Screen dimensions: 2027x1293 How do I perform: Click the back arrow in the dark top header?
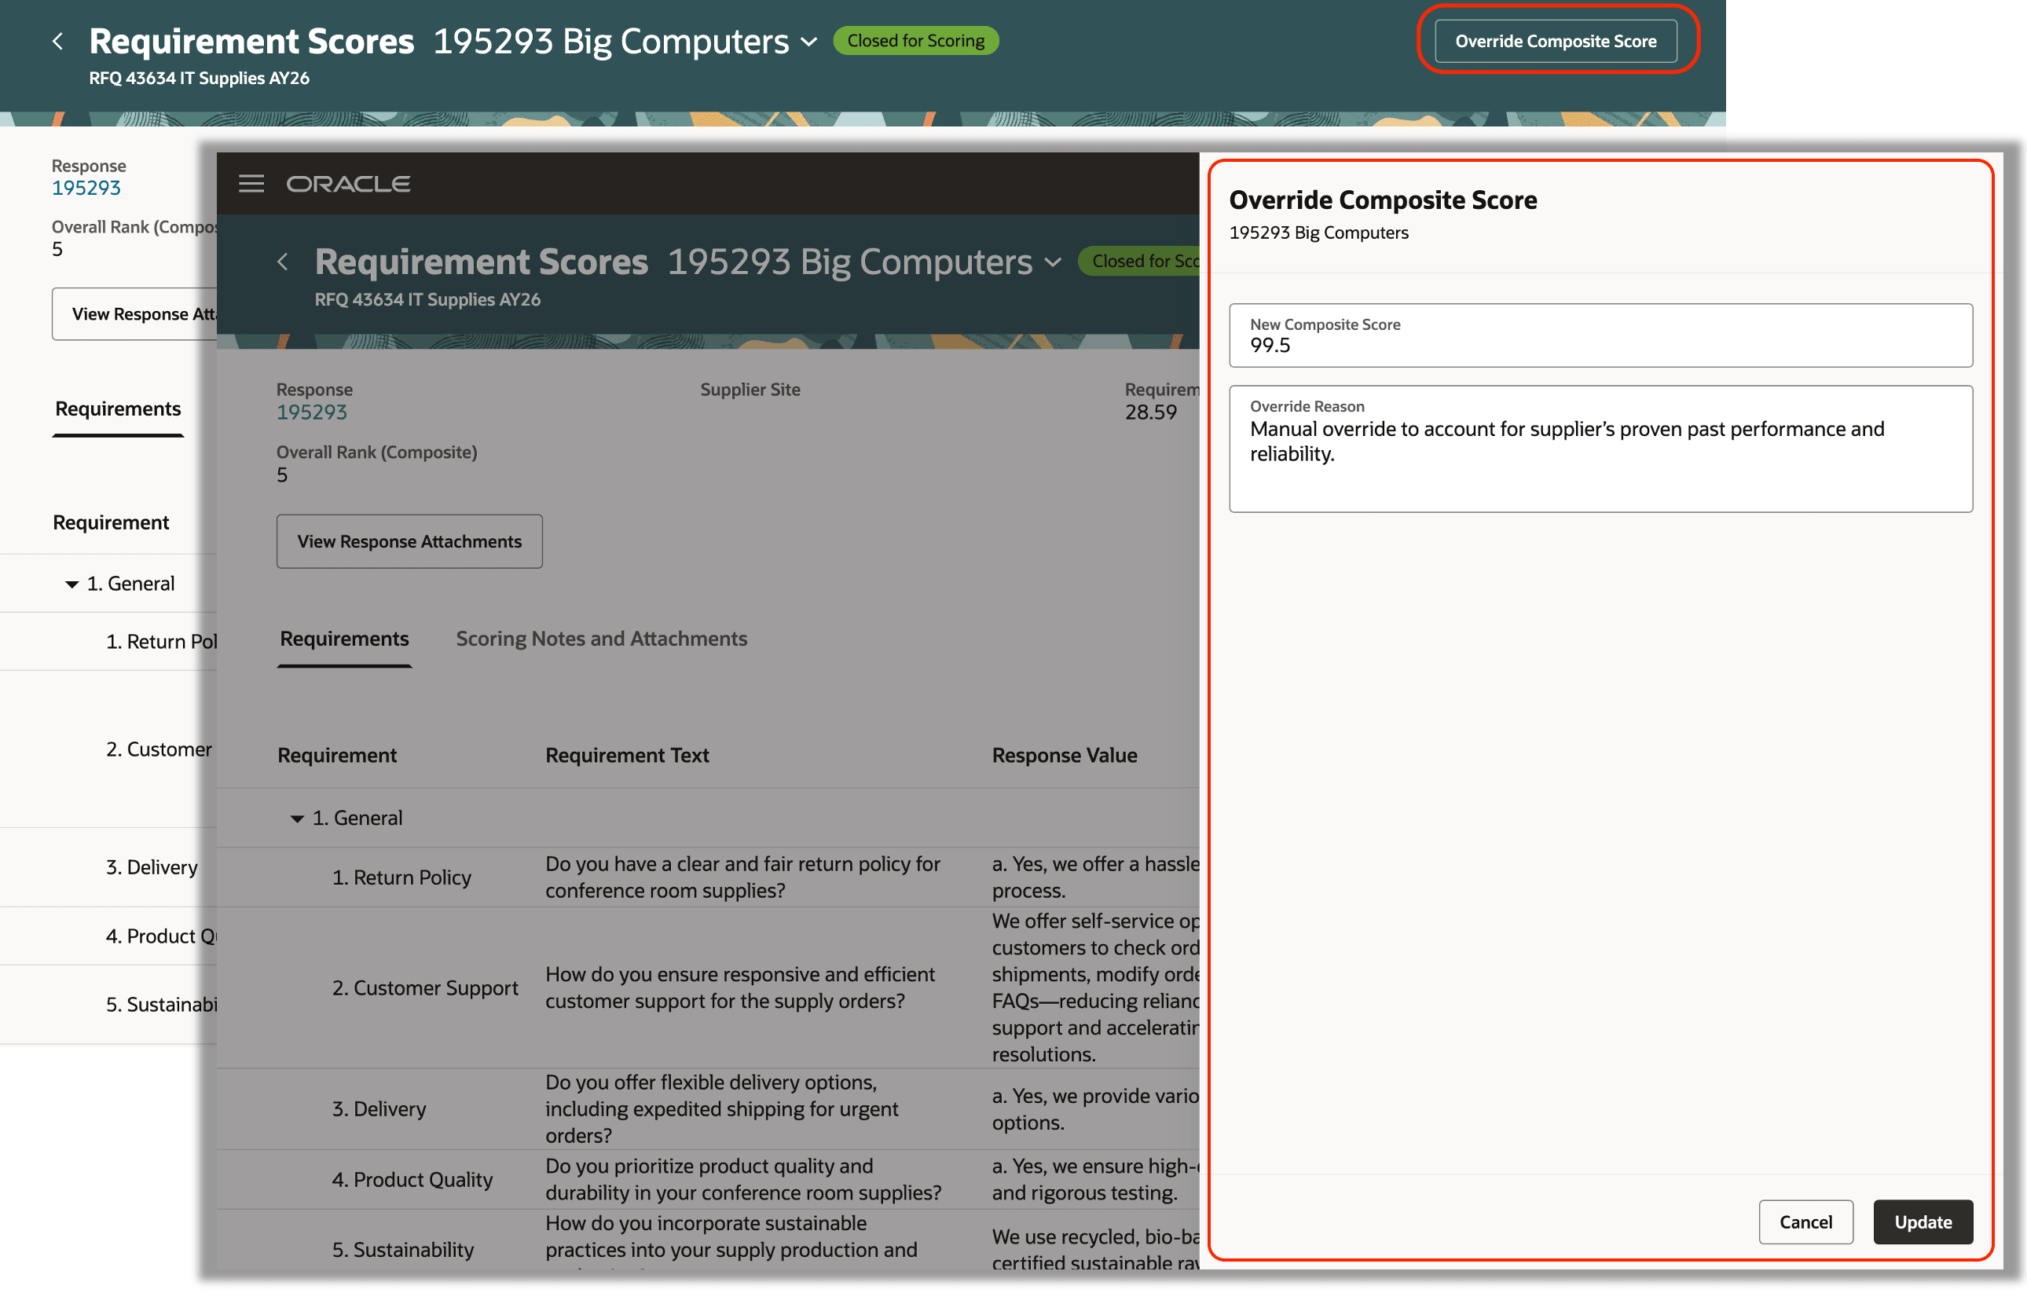pyautogui.click(x=57, y=40)
